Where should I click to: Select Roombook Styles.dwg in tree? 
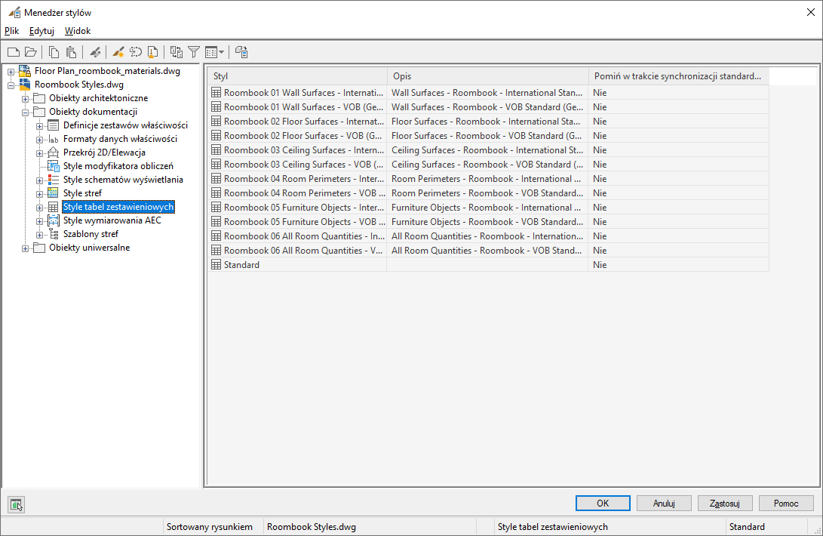coord(79,85)
